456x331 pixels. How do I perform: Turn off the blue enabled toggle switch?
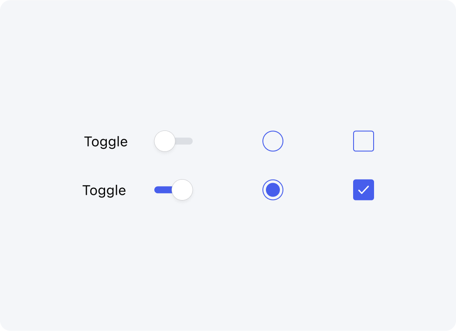(174, 190)
